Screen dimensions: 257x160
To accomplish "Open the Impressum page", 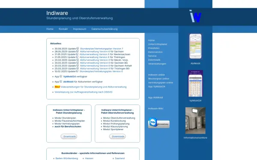I will tap(80, 29).
